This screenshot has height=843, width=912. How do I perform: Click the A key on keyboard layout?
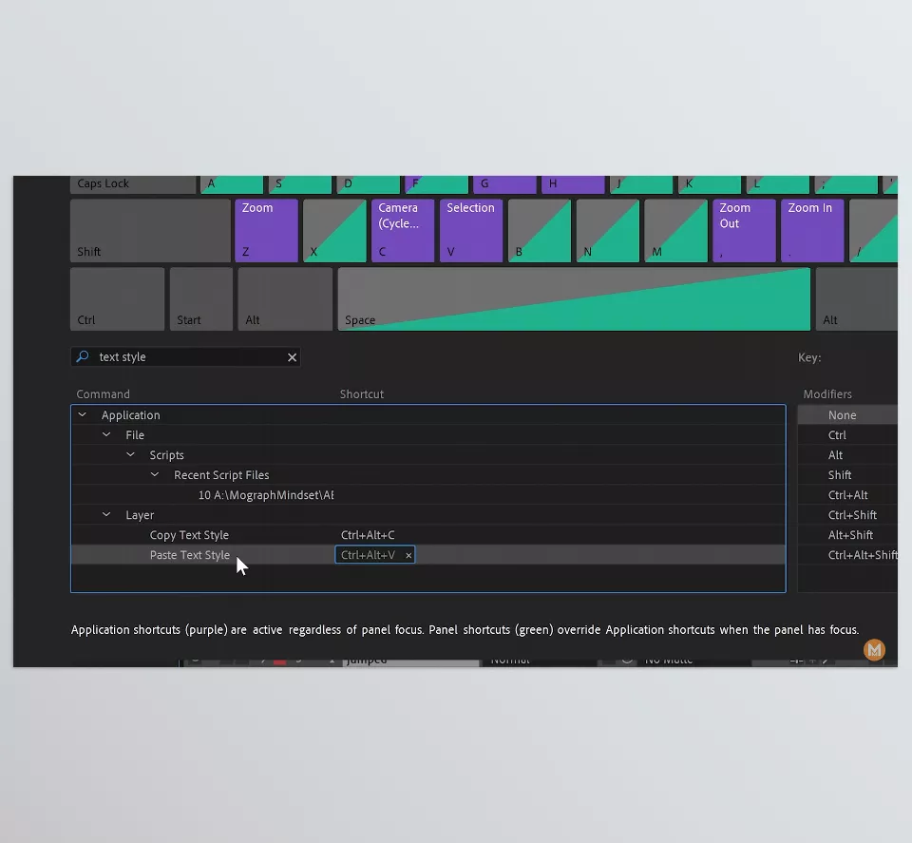tap(232, 184)
